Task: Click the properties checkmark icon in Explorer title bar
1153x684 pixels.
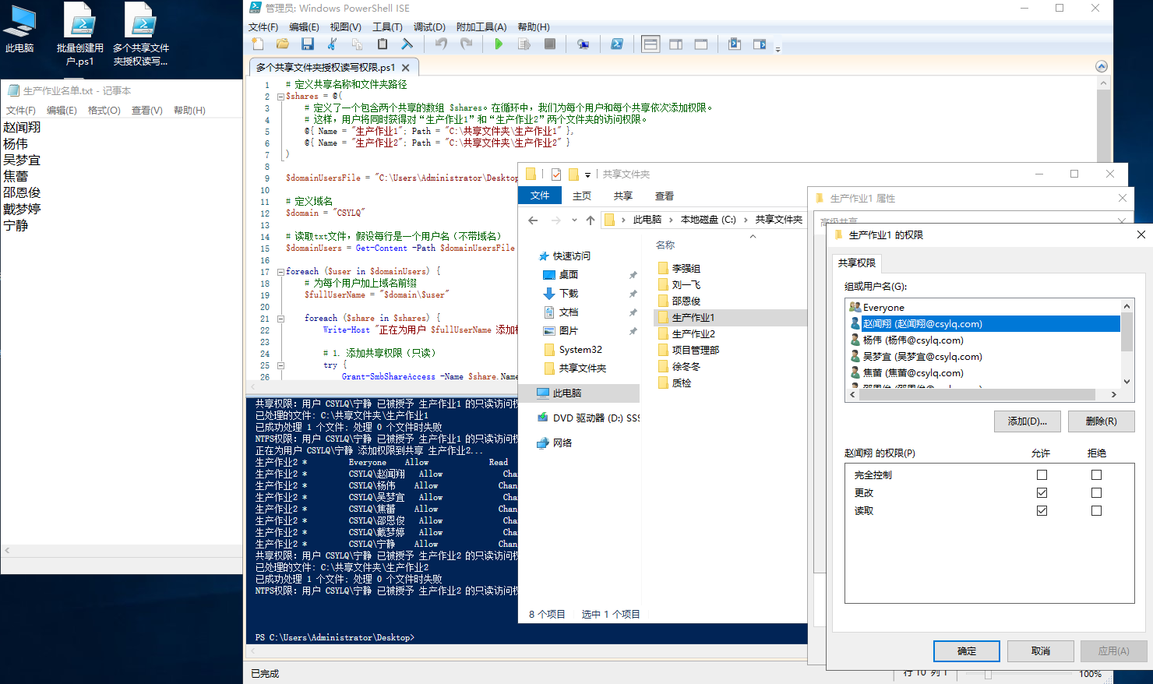Action: click(x=556, y=175)
